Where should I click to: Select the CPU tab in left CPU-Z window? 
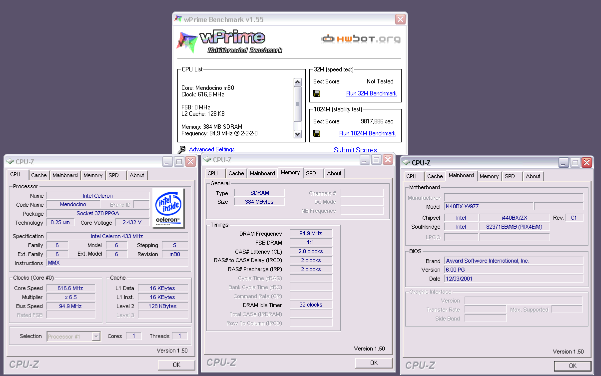coord(15,175)
